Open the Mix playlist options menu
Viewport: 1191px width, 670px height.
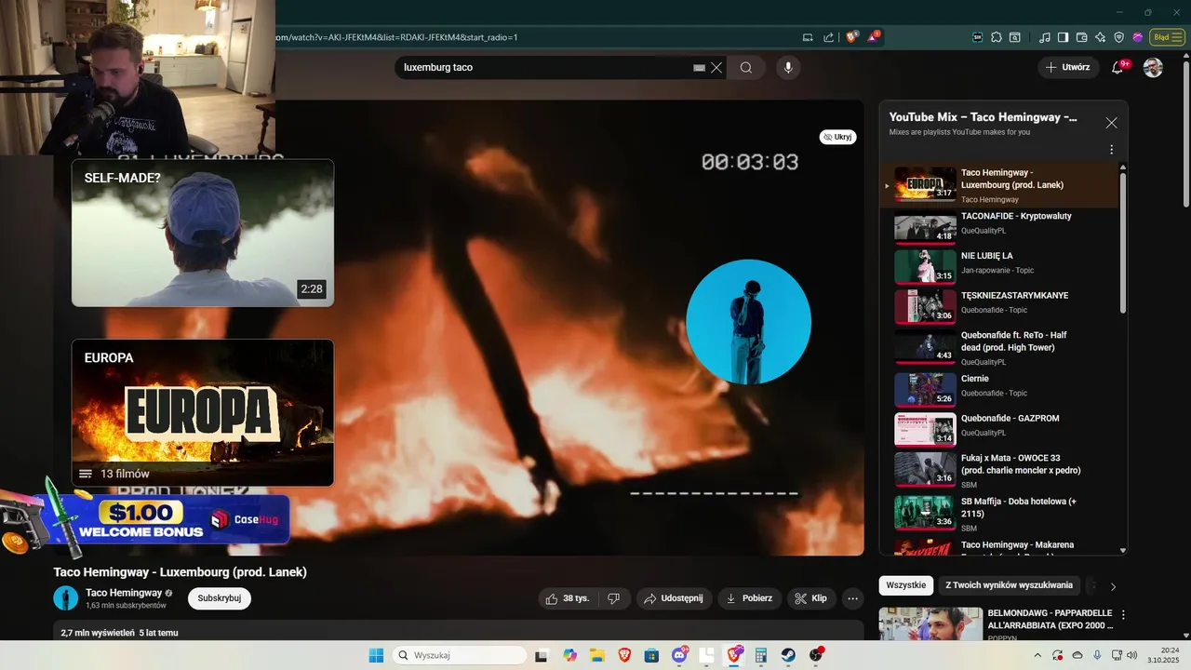(1111, 150)
